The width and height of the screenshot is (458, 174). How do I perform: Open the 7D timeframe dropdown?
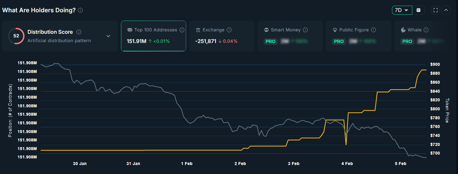[402, 10]
